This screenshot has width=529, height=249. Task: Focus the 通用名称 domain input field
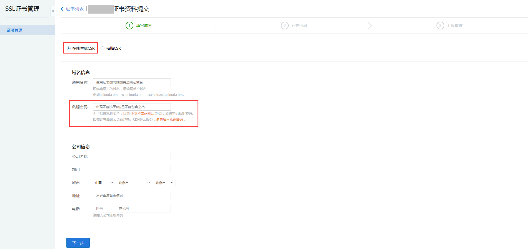132,82
